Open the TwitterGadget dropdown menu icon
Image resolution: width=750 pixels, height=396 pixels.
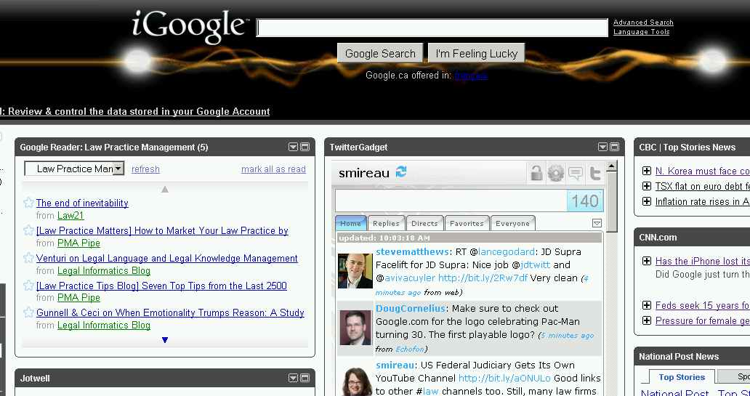(x=602, y=147)
